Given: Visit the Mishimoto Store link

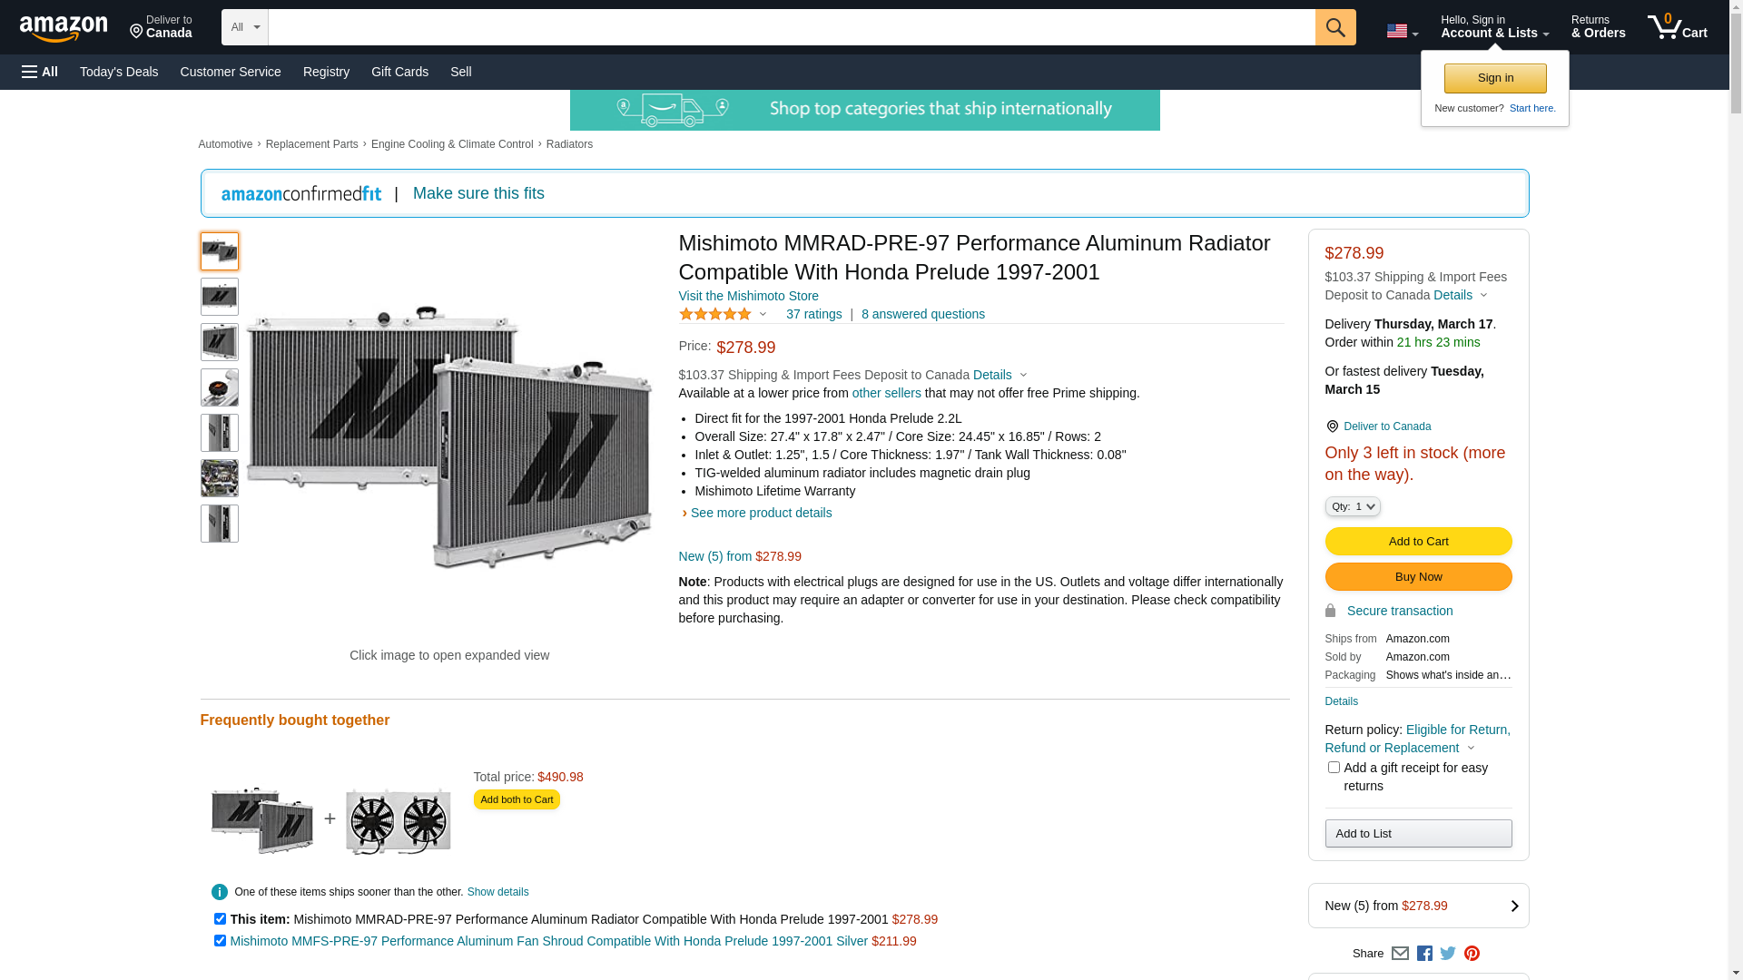Looking at the screenshot, I should point(748,296).
